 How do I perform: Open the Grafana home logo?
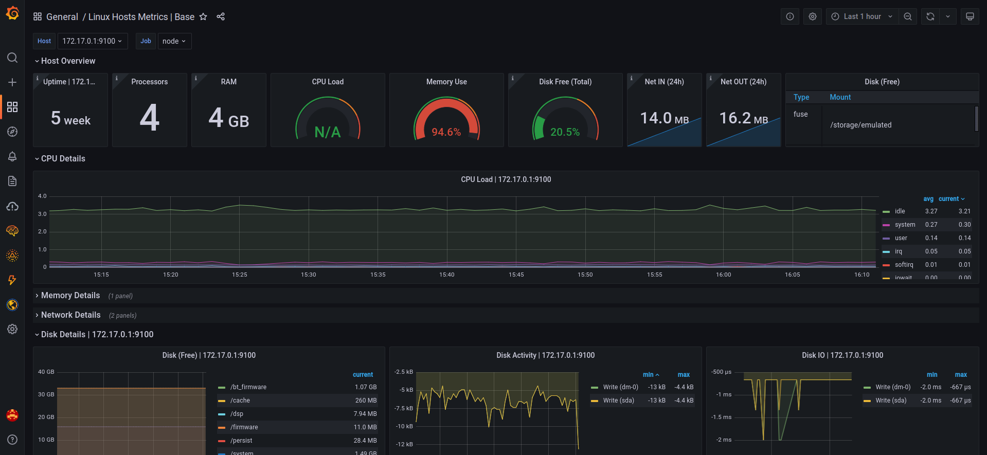(12, 13)
